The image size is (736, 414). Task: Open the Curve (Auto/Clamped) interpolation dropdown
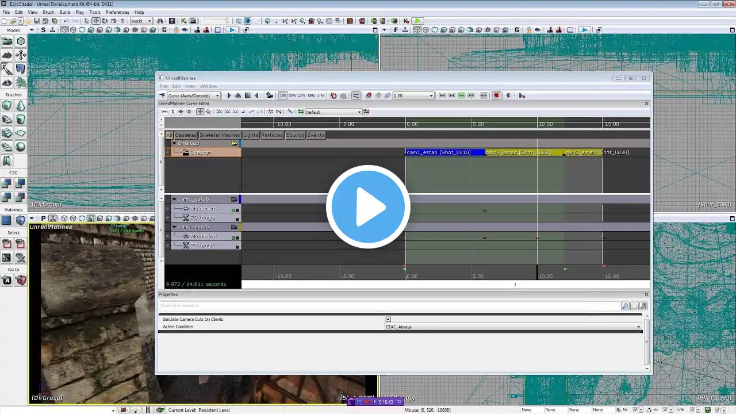click(x=193, y=95)
